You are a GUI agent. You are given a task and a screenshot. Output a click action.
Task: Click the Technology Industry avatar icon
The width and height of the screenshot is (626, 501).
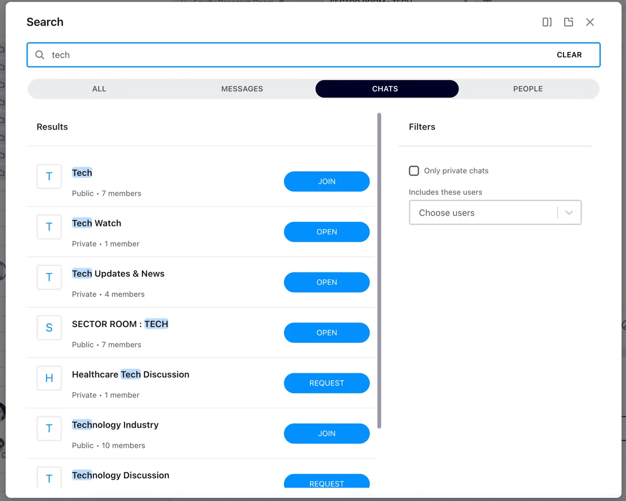coord(49,429)
